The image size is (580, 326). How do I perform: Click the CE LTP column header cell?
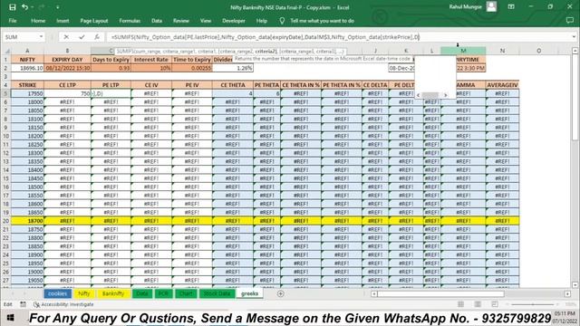[x=67, y=85]
